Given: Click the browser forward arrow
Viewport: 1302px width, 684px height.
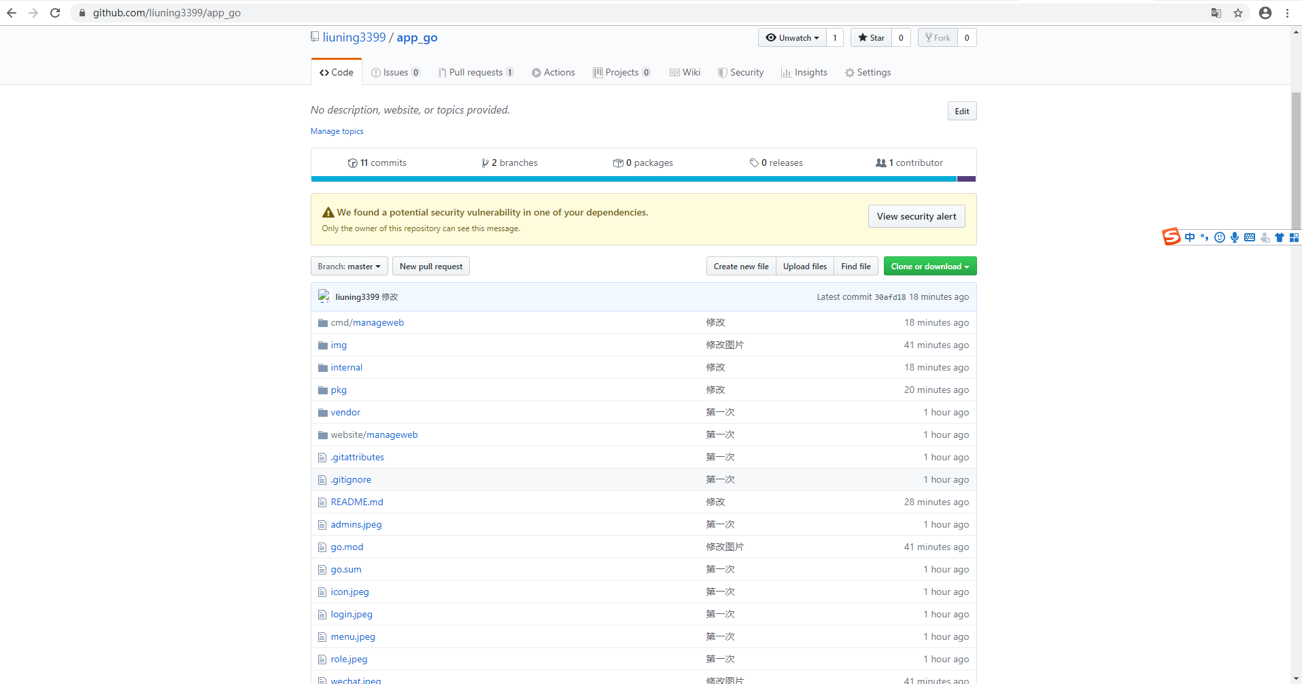Looking at the screenshot, I should [x=33, y=13].
